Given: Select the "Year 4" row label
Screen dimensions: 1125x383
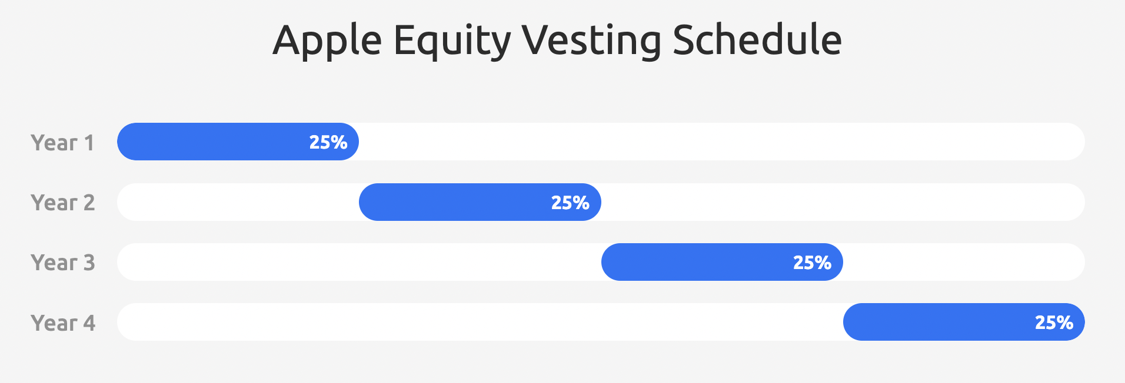Looking at the screenshot, I should 62,323.
